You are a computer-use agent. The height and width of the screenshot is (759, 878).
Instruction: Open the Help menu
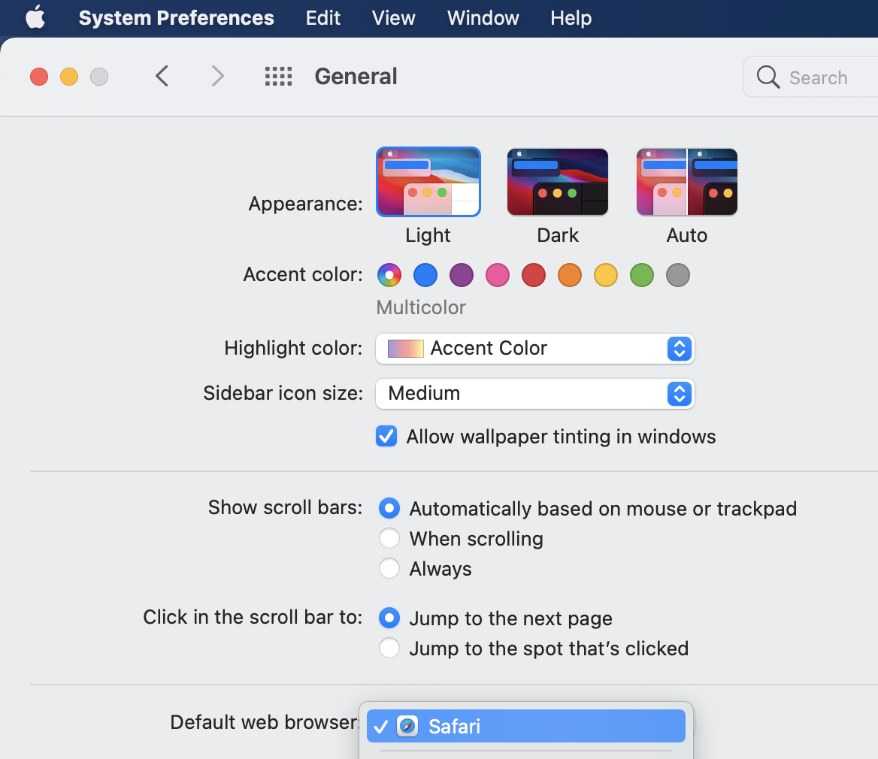[571, 18]
